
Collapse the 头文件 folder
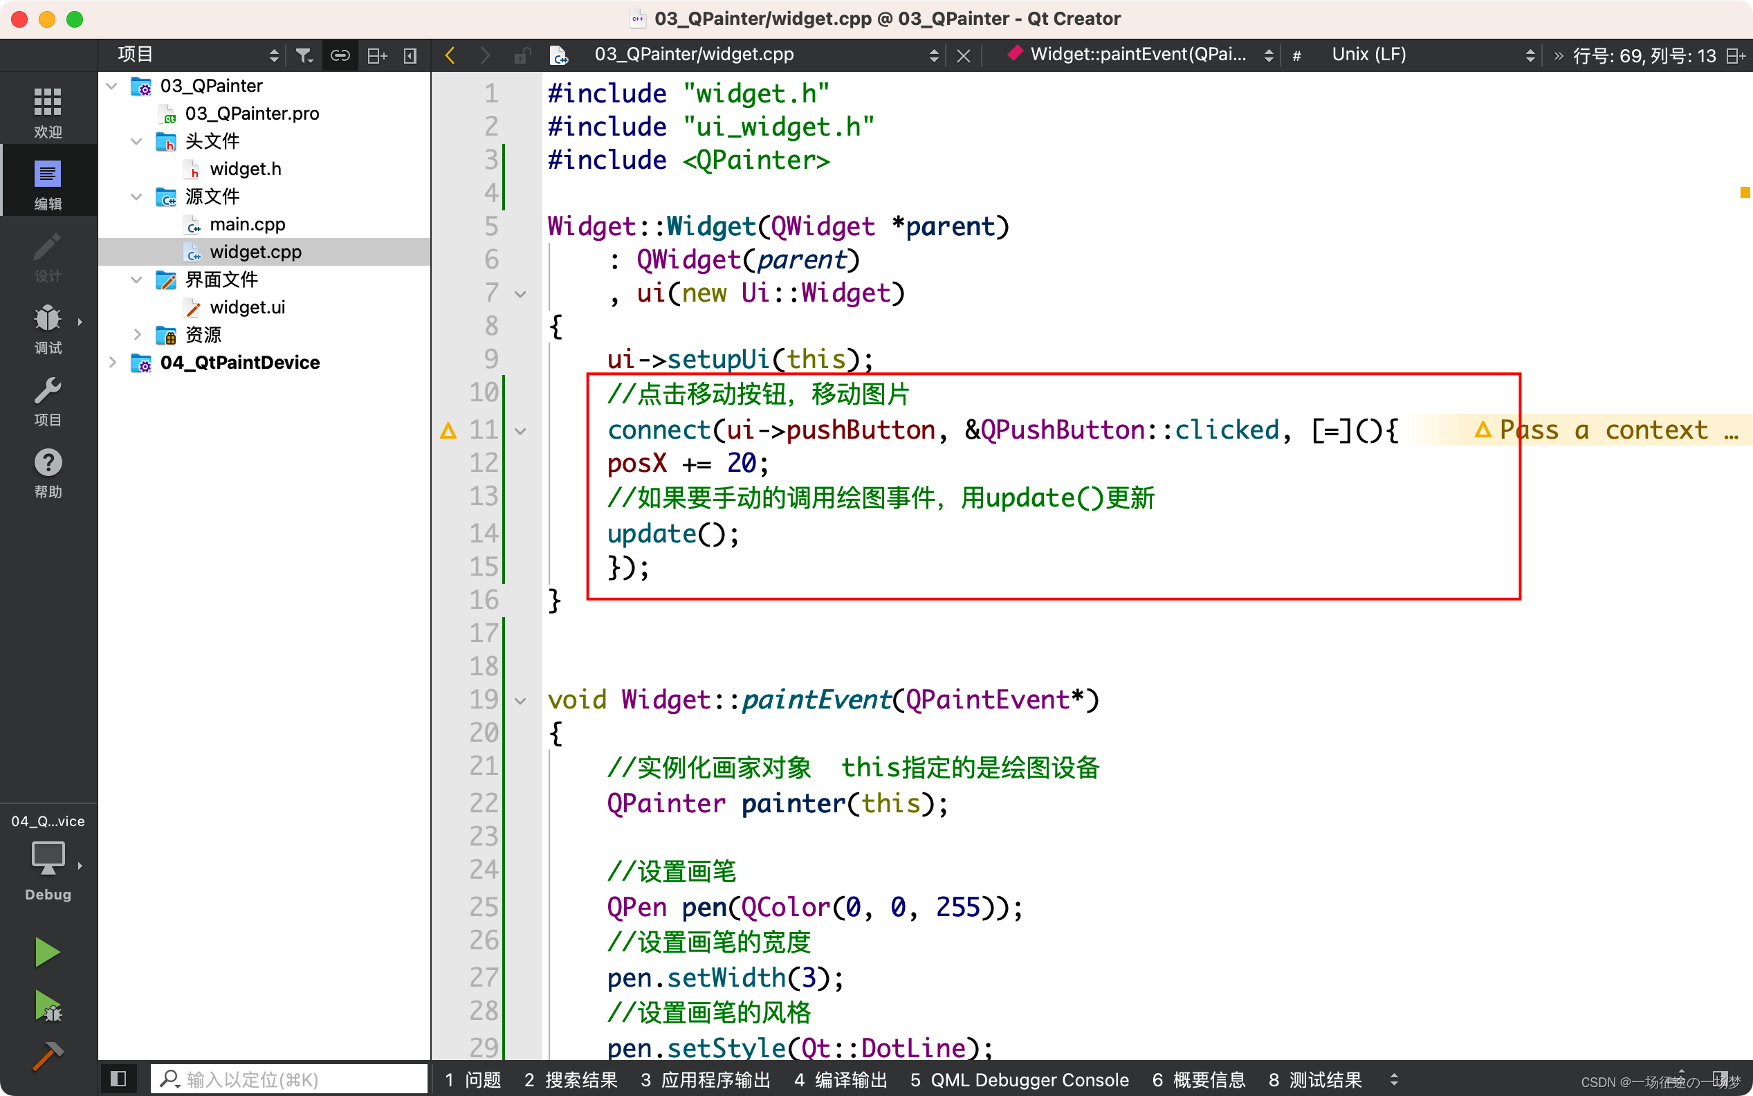point(136,141)
